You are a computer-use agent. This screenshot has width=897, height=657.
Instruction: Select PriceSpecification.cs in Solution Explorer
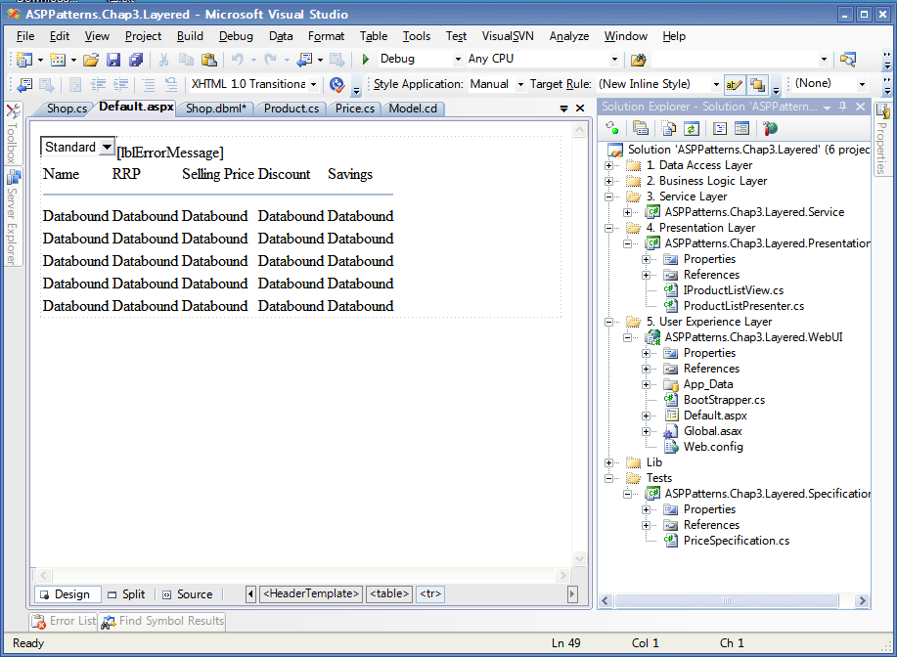[x=737, y=541]
